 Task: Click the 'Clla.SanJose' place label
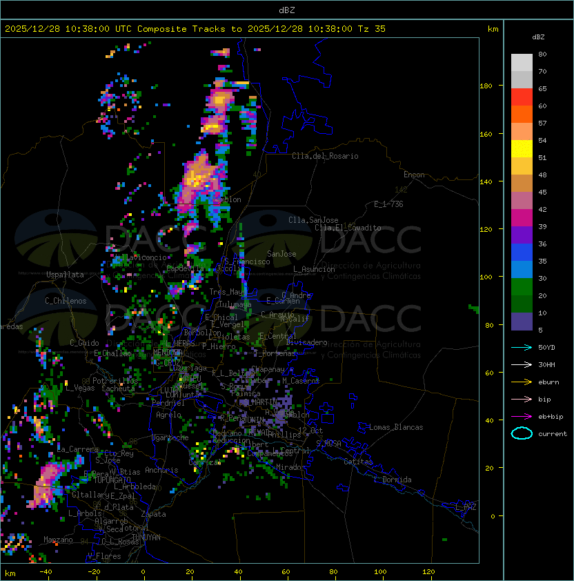[x=313, y=220]
